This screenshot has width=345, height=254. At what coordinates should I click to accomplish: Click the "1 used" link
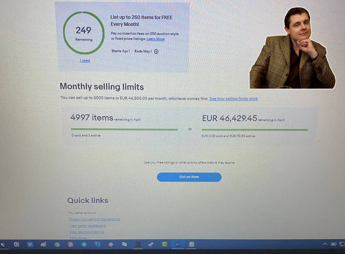pyautogui.click(x=85, y=60)
